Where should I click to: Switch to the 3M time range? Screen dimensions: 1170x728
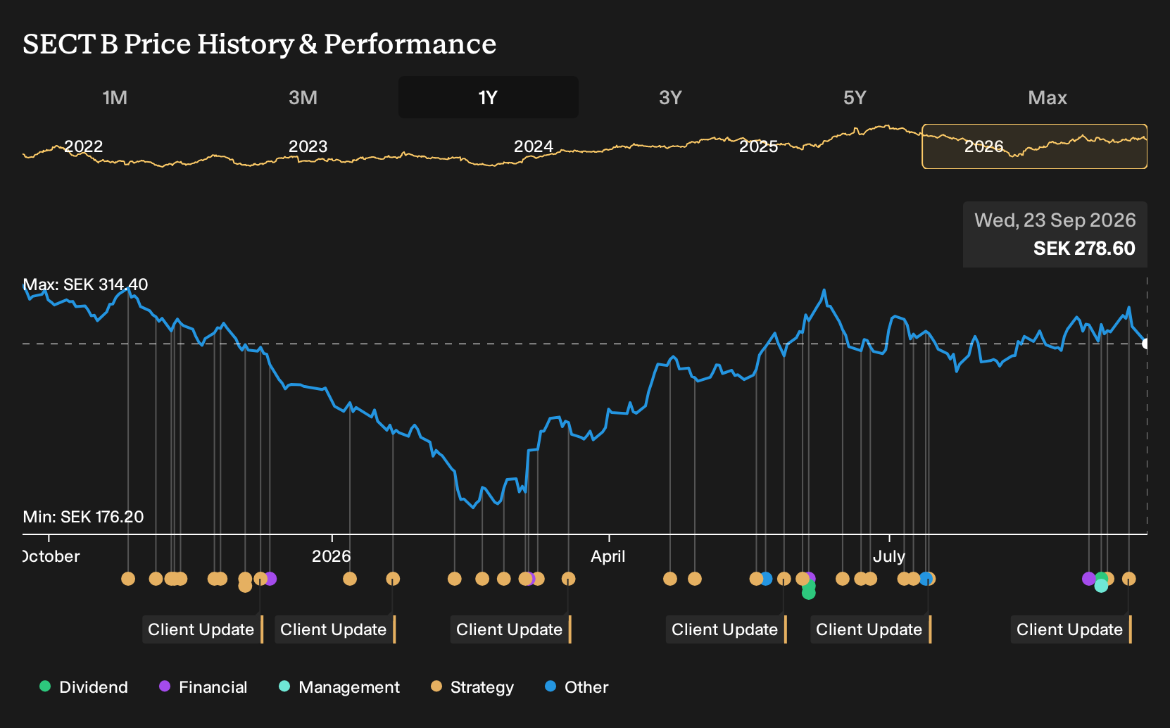coord(303,97)
